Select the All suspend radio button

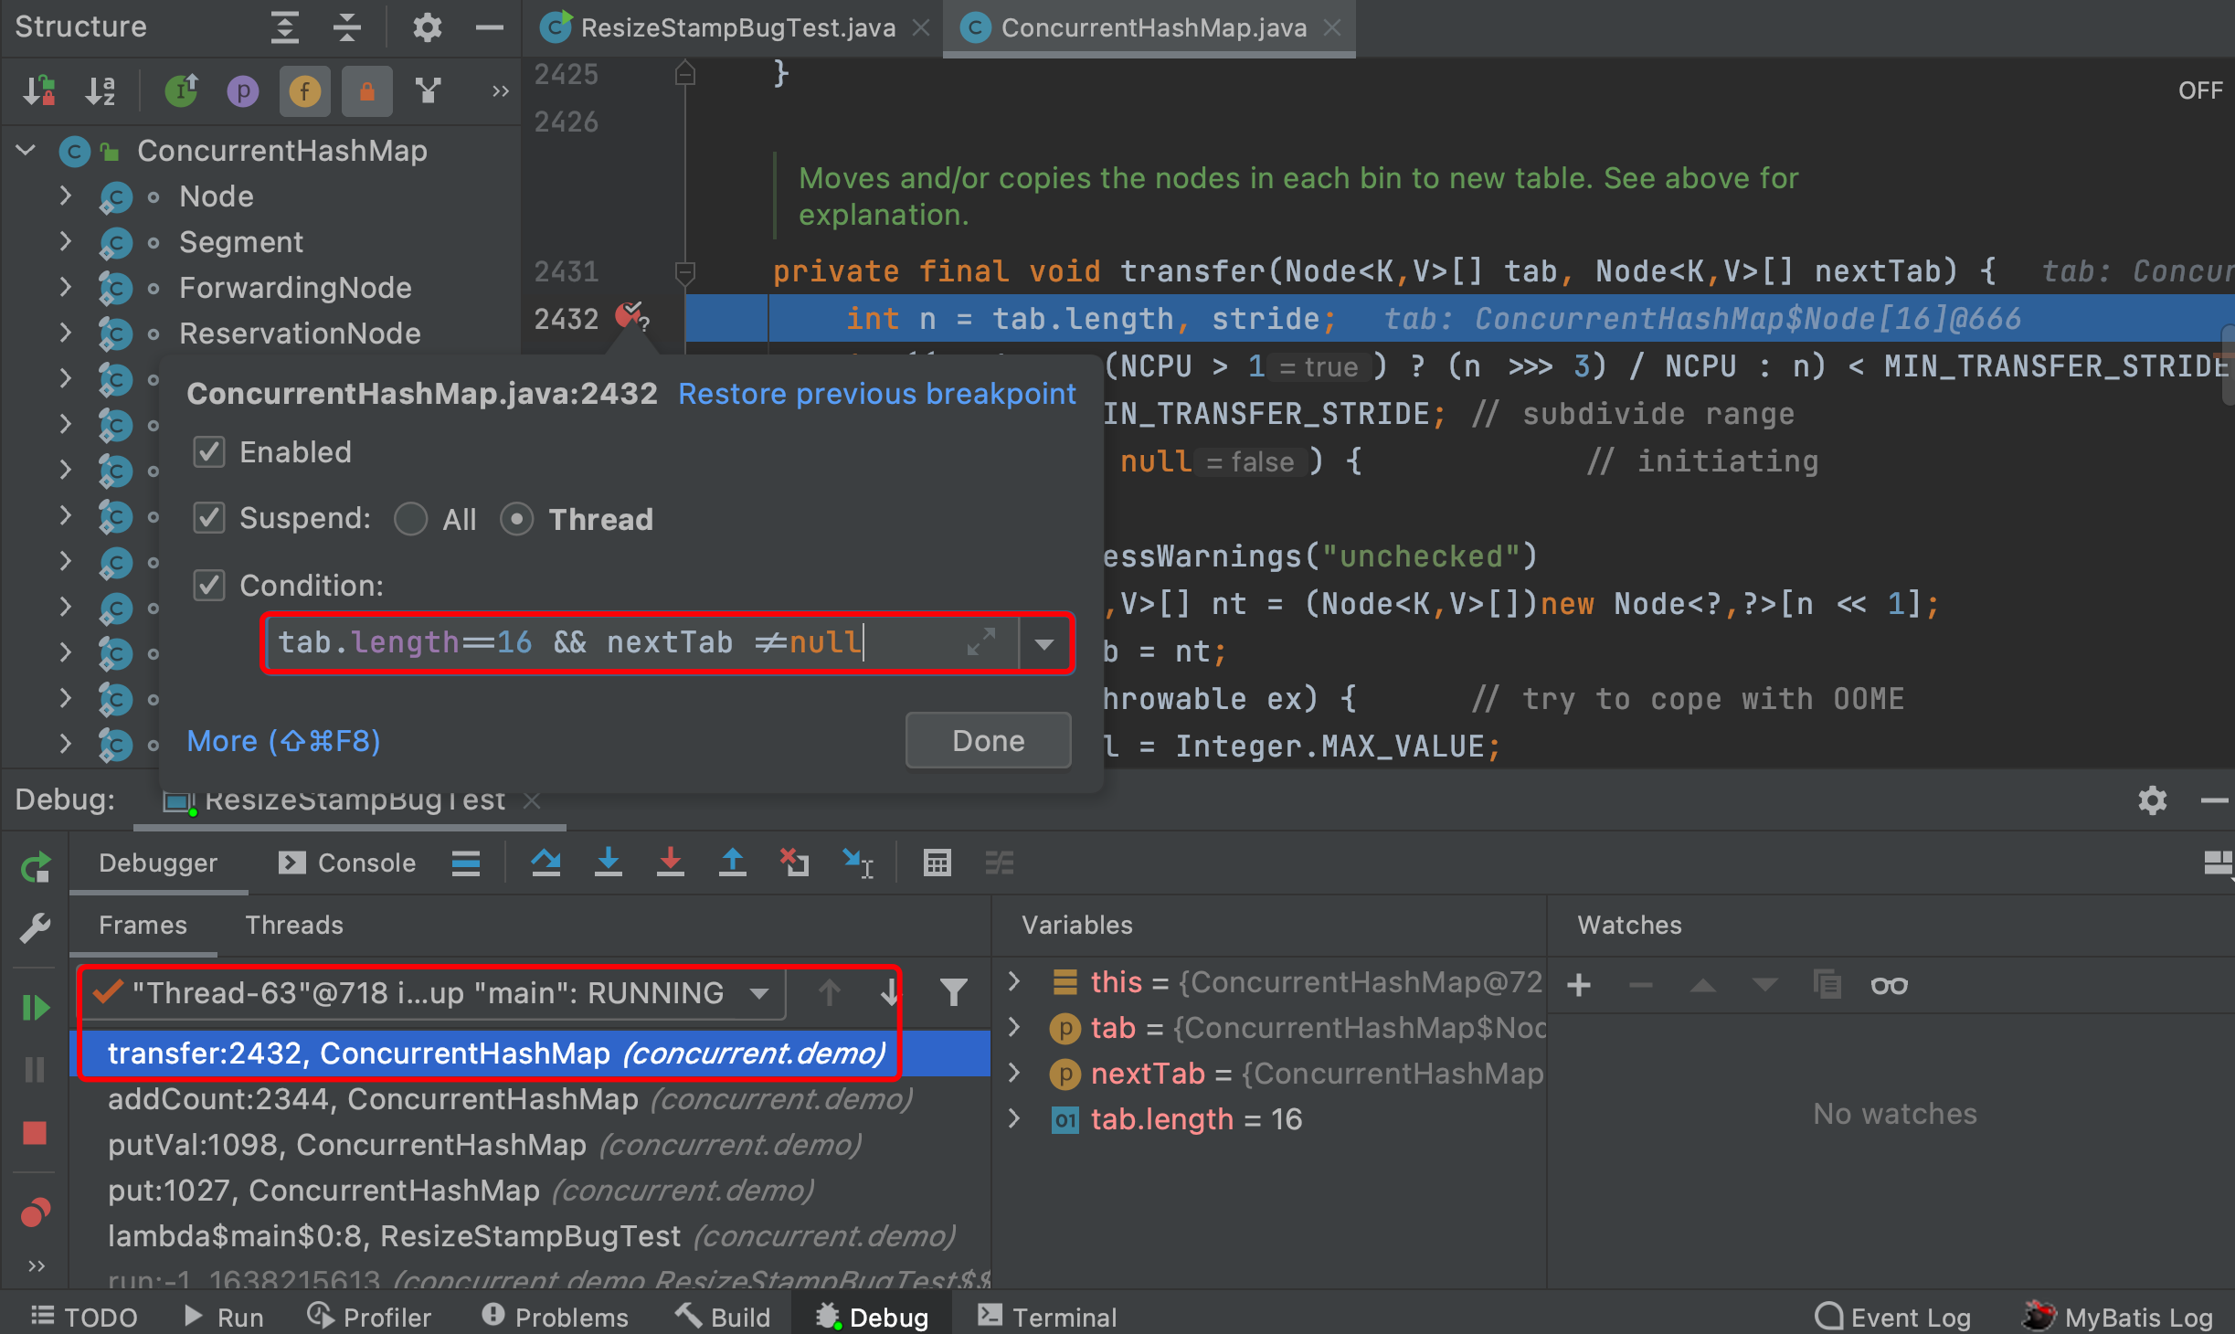410,519
